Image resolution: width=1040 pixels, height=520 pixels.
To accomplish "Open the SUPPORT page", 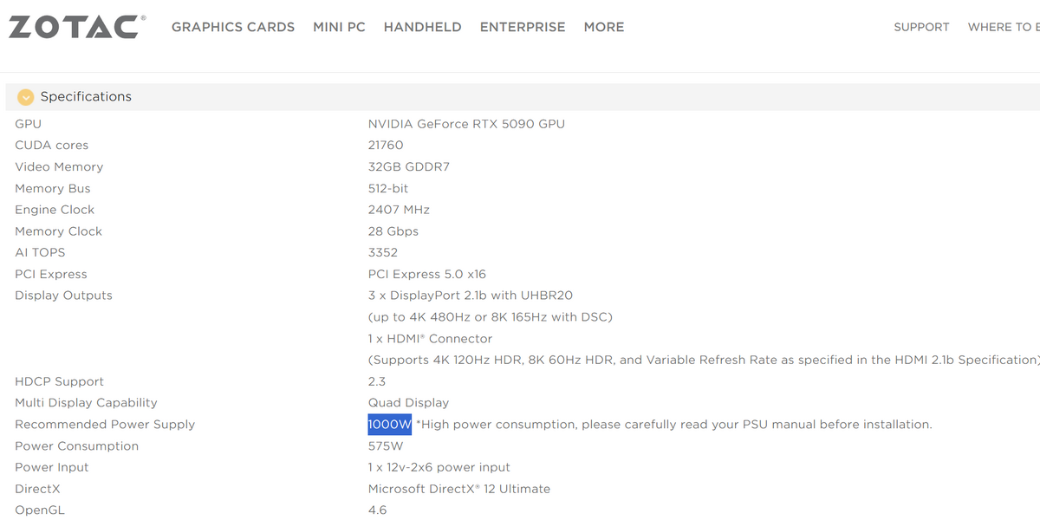I will (x=921, y=27).
